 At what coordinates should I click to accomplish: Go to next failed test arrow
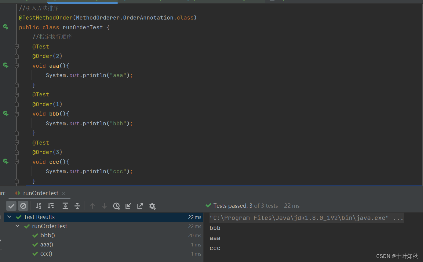click(104, 206)
